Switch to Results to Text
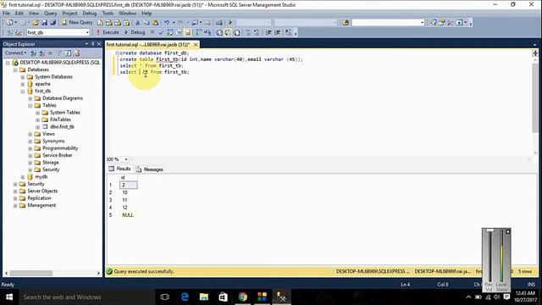 (x=219, y=32)
